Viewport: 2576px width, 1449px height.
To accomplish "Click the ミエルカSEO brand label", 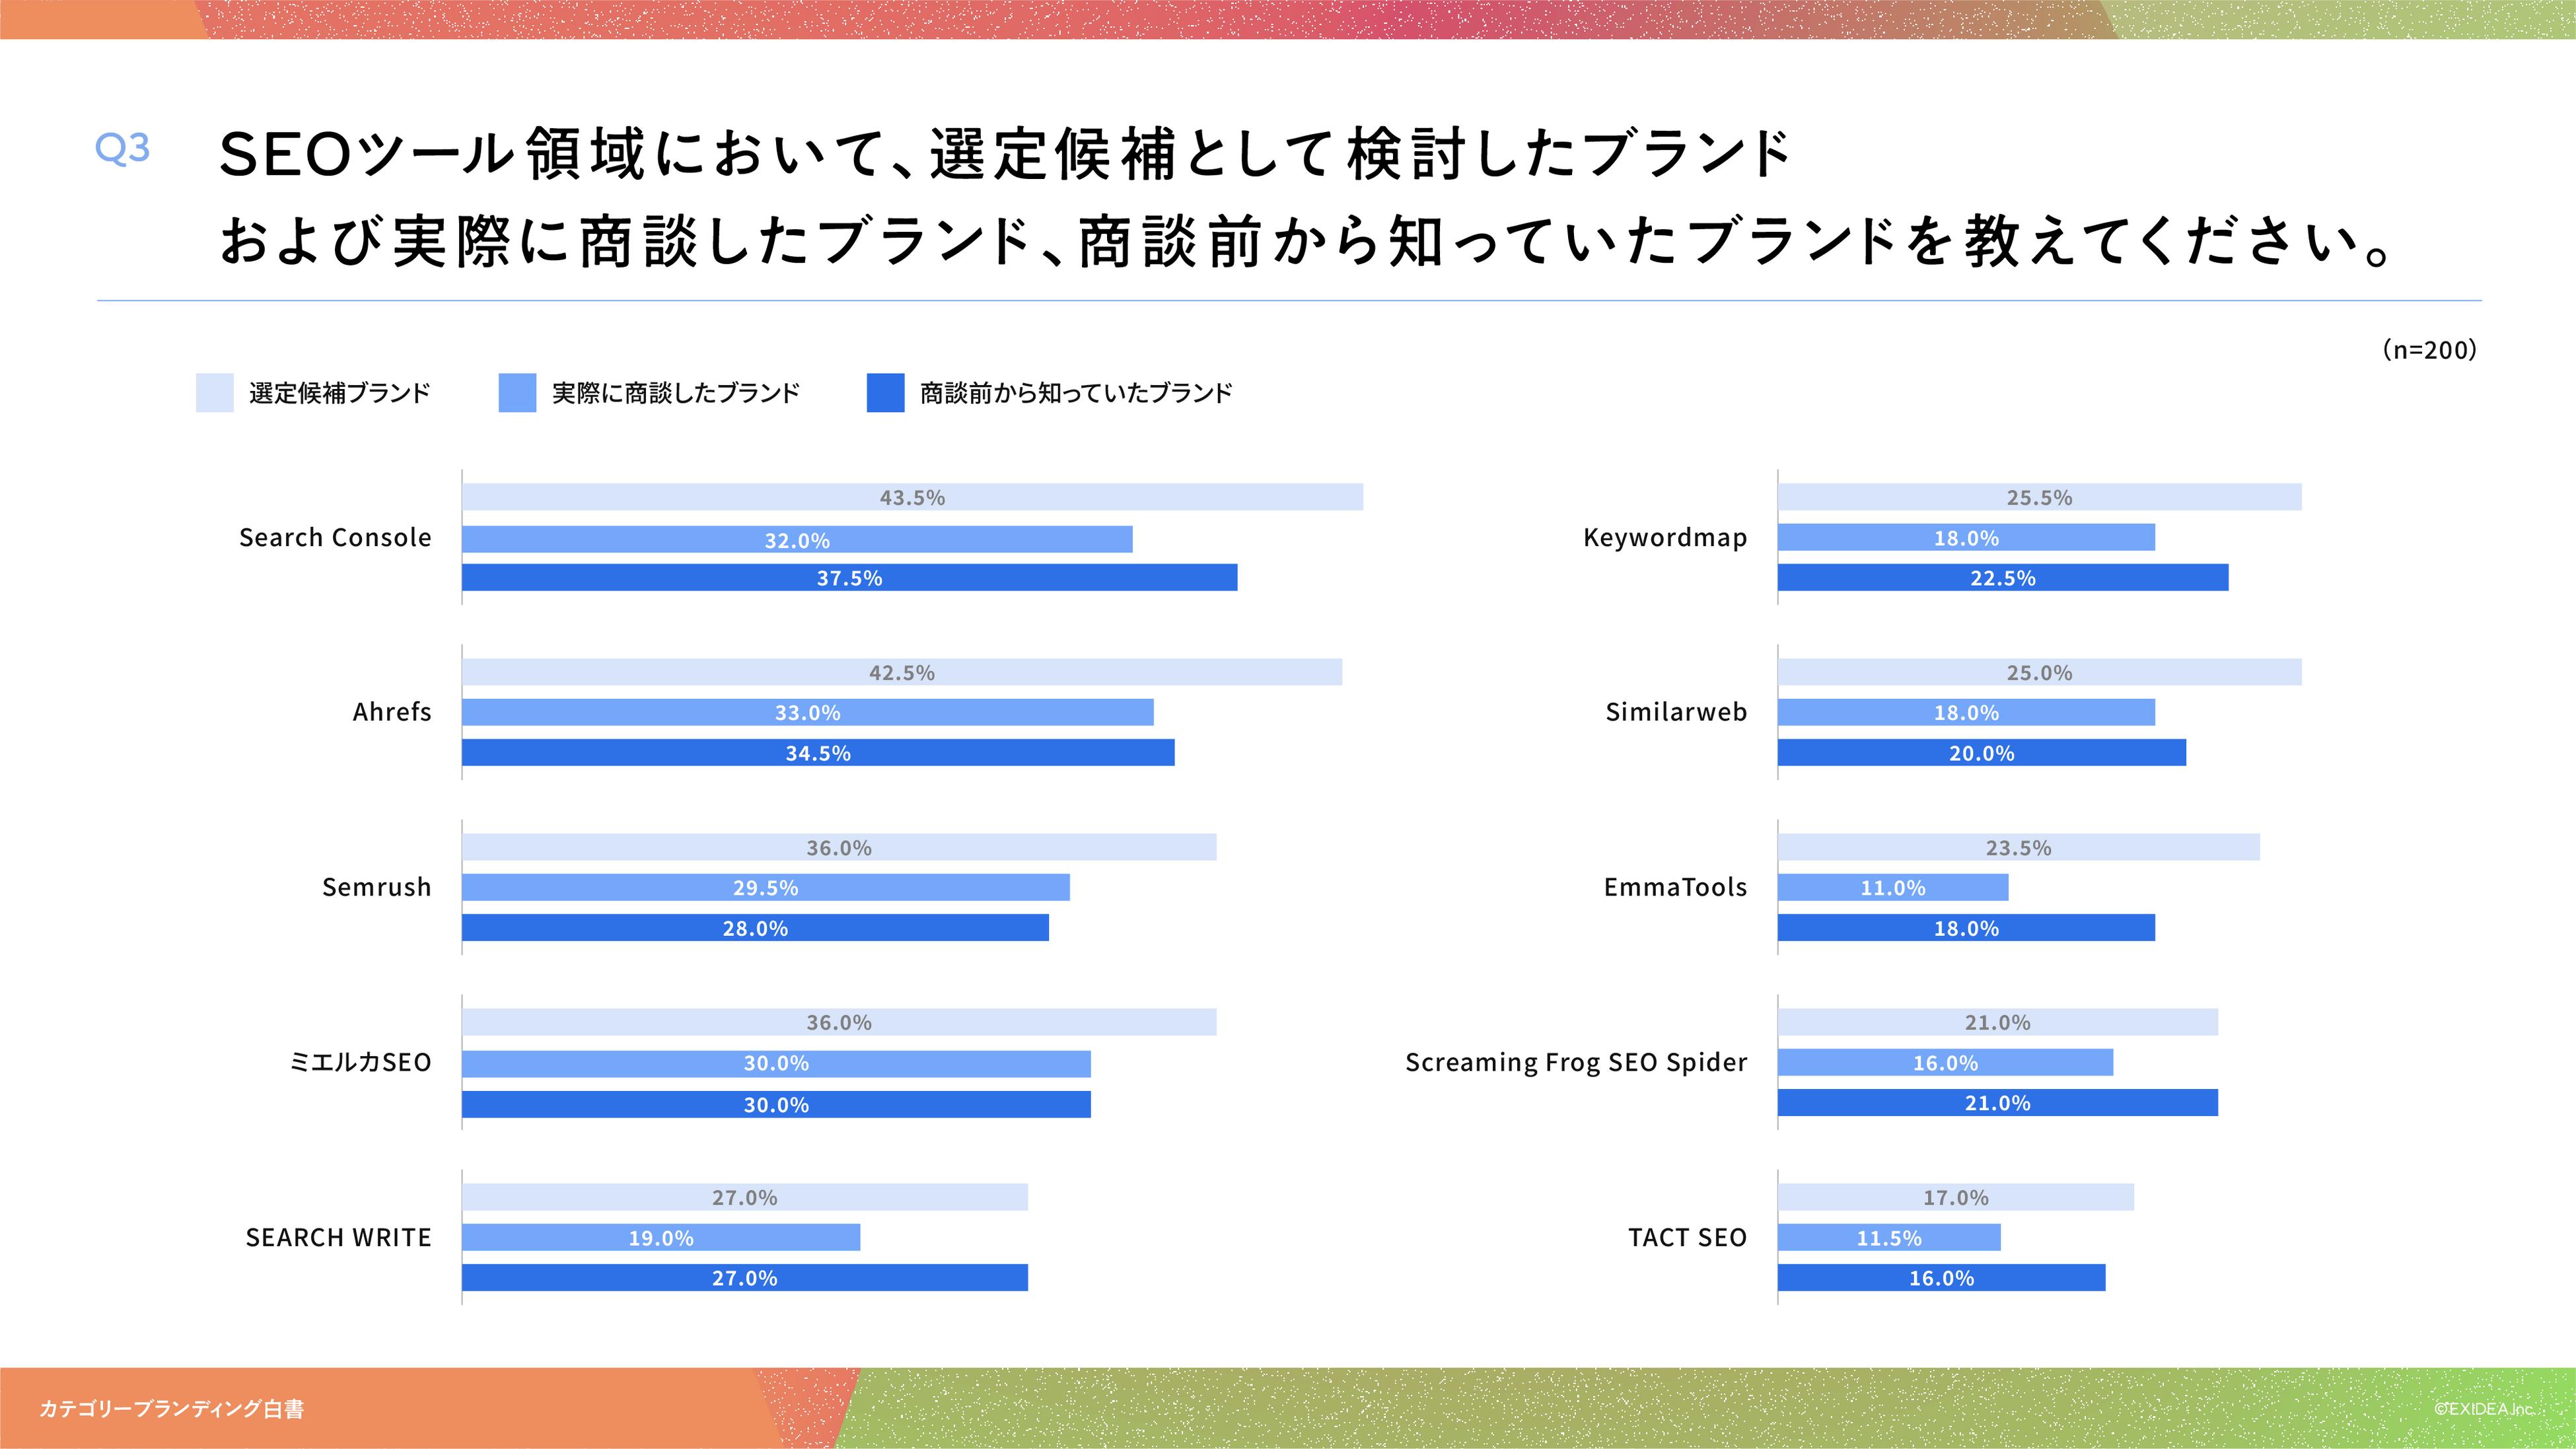I will click(x=360, y=1062).
